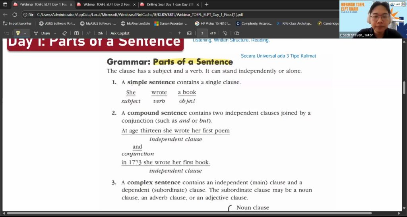Screen dimensions: 407x217
Task: Open Screen Recorder bookmark
Action: 171,23
